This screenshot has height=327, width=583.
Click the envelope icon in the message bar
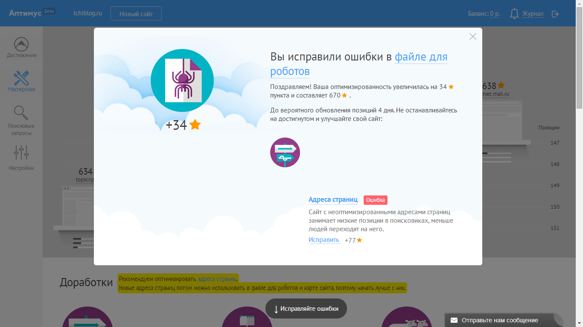[x=454, y=320]
